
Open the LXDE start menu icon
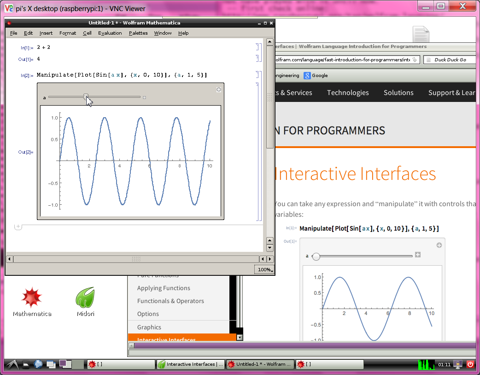click(12, 364)
